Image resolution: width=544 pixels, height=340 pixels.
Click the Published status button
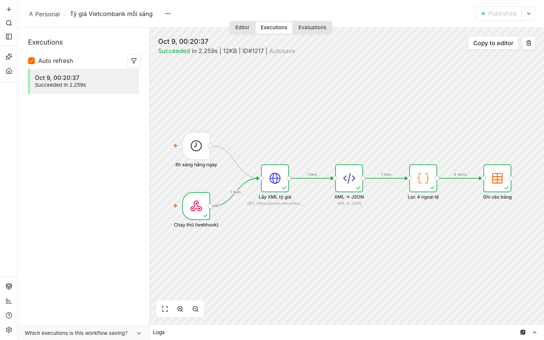(x=499, y=14)
